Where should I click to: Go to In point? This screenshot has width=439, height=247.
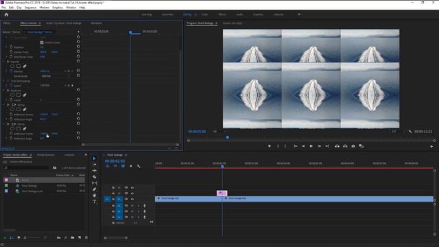(x=296, y=146)
